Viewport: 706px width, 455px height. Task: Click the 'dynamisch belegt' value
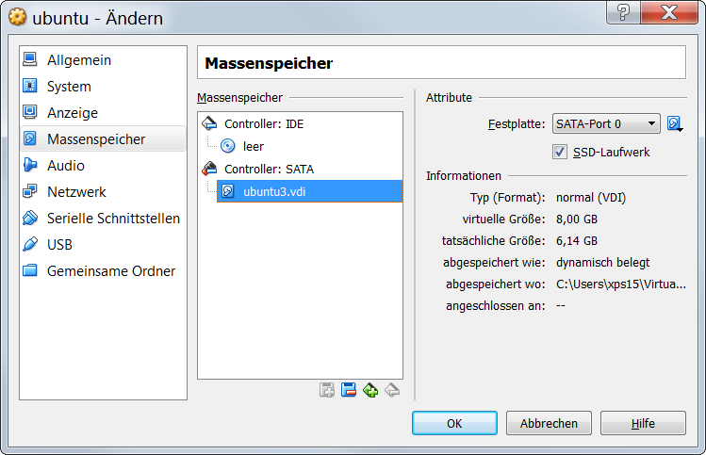[x=603, y=263]
